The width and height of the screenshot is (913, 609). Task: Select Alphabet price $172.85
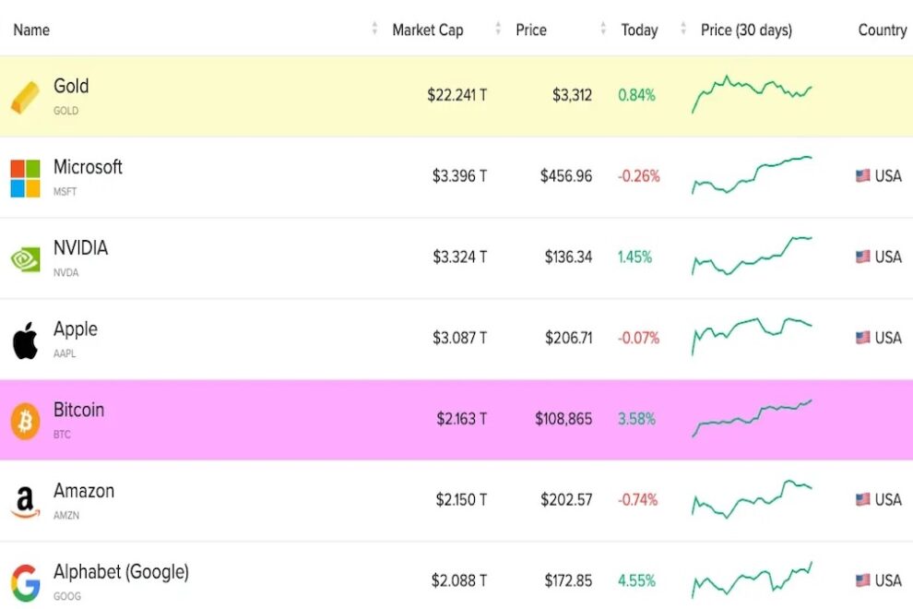tap(568, 581)
